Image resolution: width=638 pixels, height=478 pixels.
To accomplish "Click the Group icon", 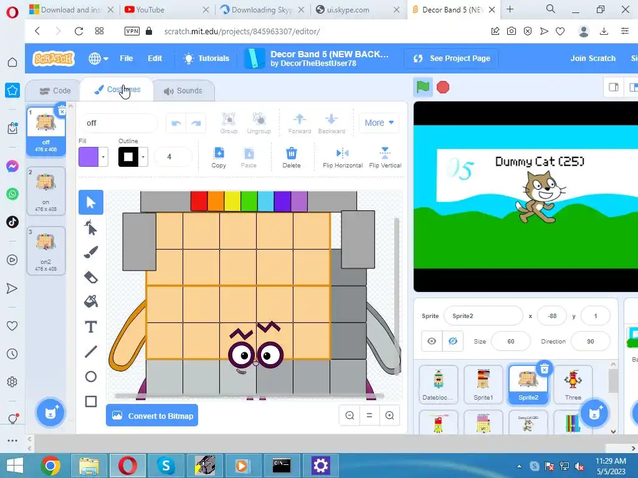I will 229,123.
